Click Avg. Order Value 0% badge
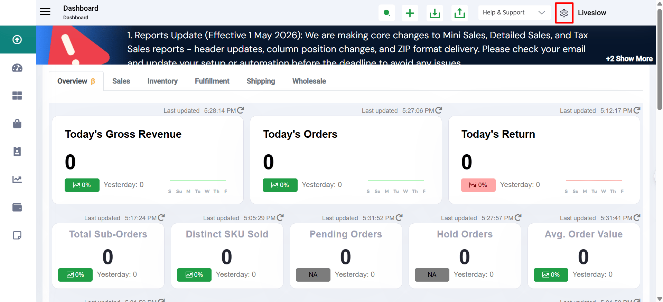 (x=551, y=275)
